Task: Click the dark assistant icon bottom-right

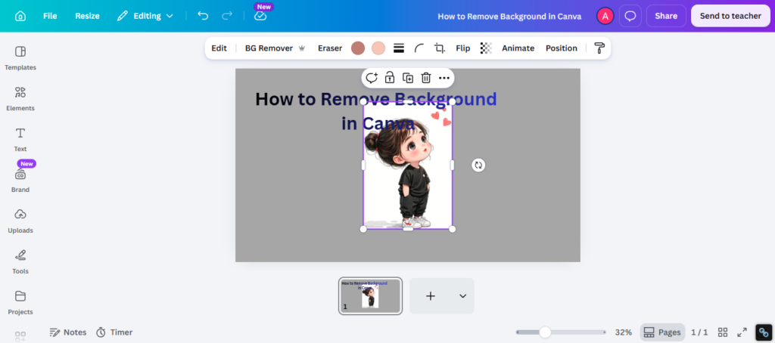Action: [764, 332]
